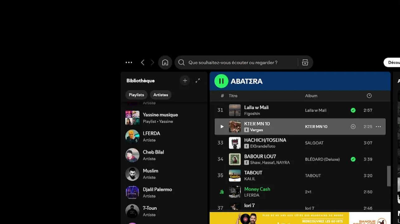The height and width of the screenshot is (224, 400).
Task: Open Yassine musique playlist
Action: 164,118
